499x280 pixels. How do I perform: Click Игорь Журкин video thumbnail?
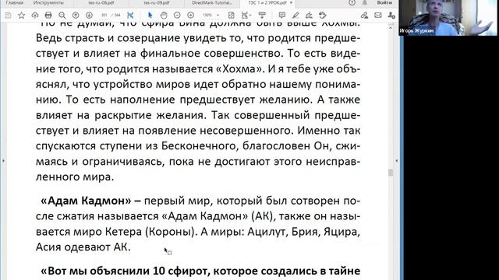tap(448, 17)
